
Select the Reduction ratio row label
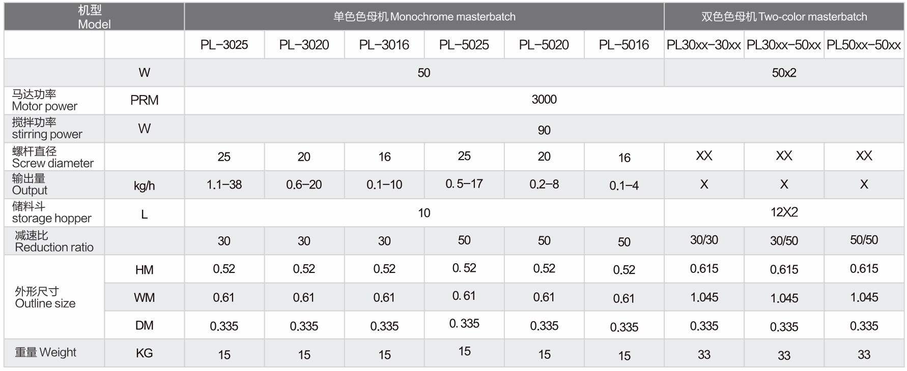[54, 241]
